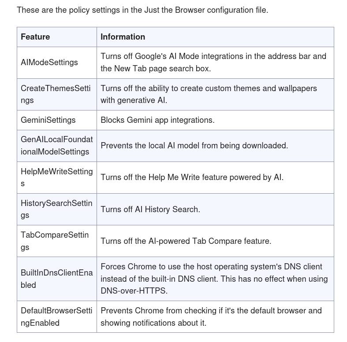This screenshot has height=342, width=347.
Task: Click the custom themes and wallpapers description
Action: pos(209,94)
